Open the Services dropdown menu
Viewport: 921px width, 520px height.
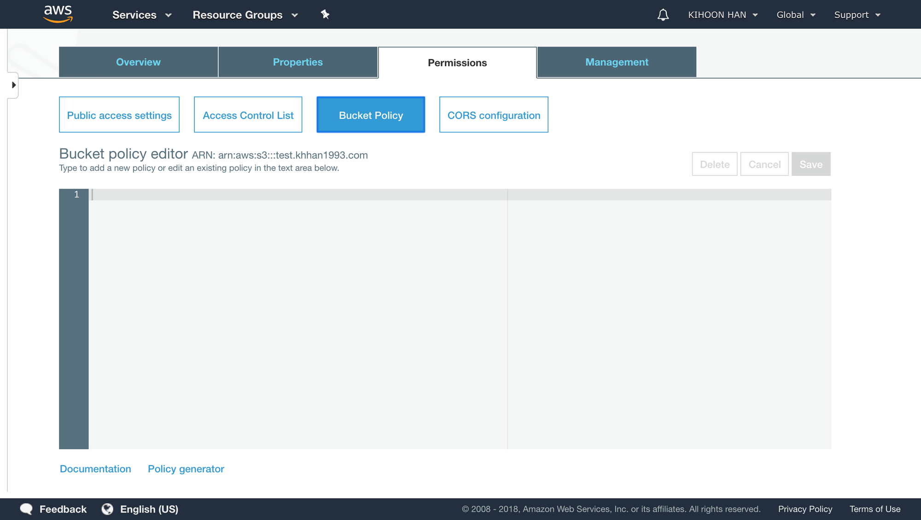(142, 15)
